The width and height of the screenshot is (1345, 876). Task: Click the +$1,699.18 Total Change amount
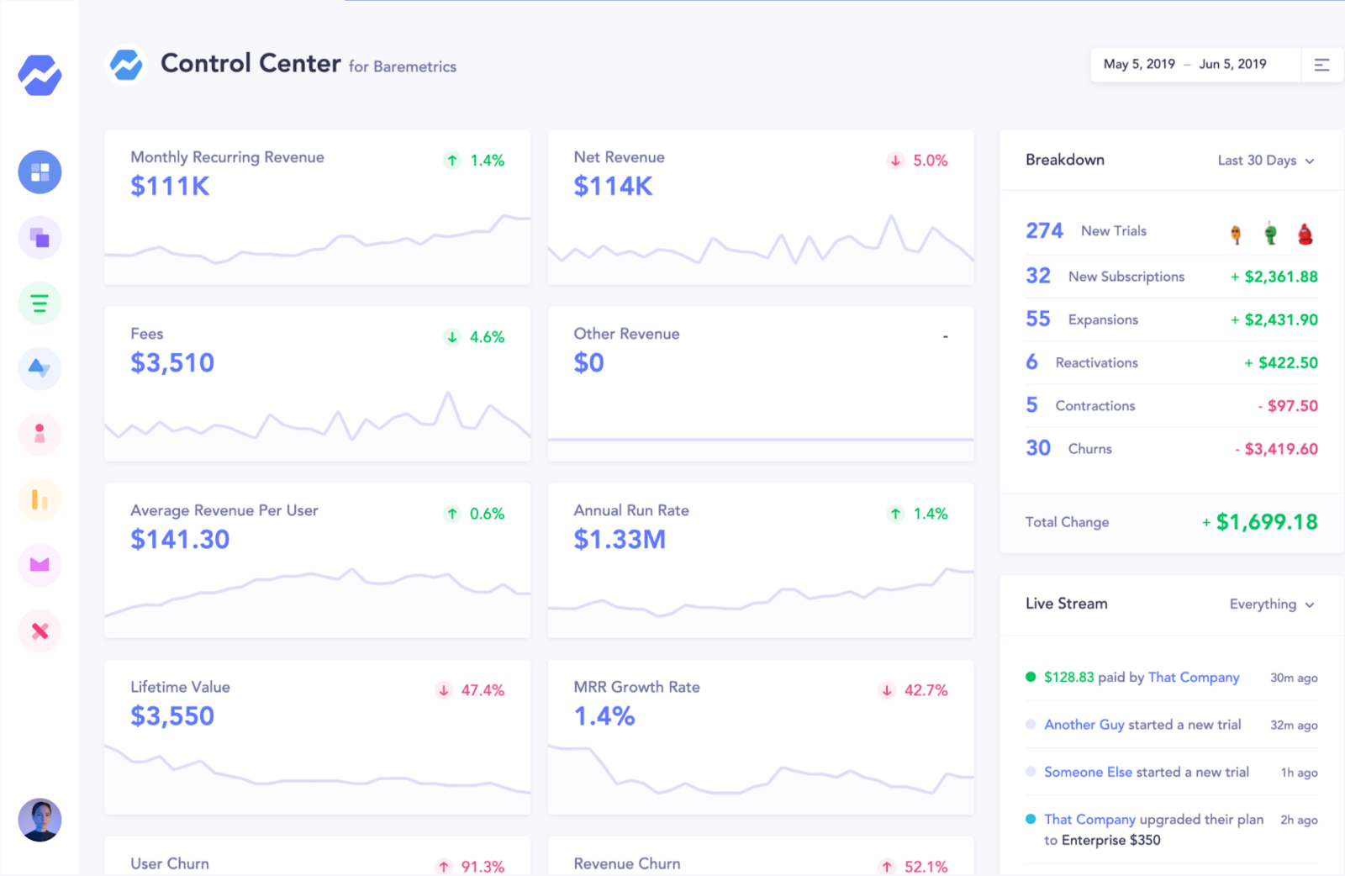tap(1259, 522)
